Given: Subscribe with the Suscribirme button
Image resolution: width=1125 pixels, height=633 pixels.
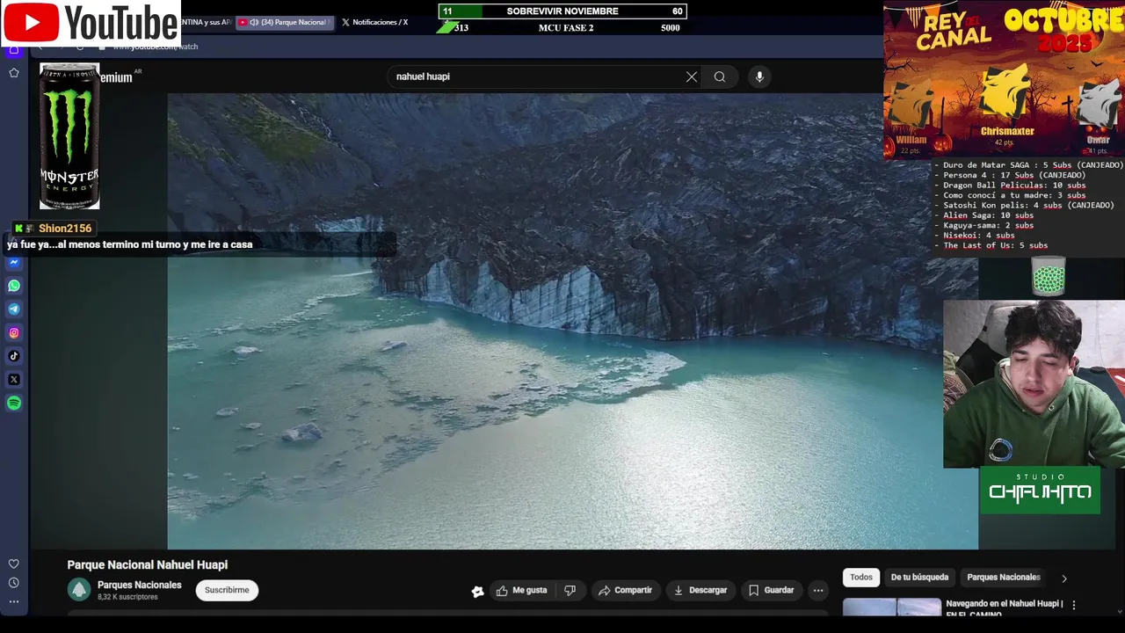Looking at the screenshot, I should point(227,590).
